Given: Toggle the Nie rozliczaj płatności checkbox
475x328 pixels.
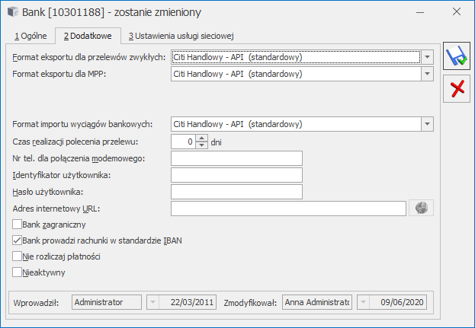Looking at the screenshot, I should 18,256.
